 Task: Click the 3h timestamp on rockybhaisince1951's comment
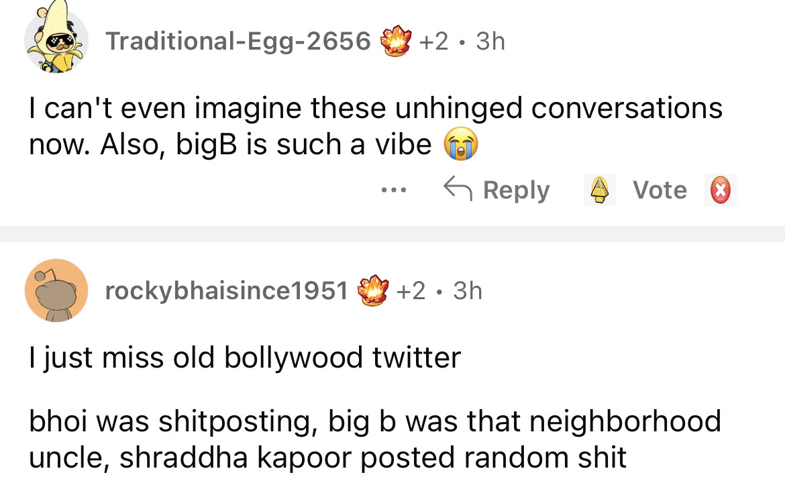pos(468,291)
